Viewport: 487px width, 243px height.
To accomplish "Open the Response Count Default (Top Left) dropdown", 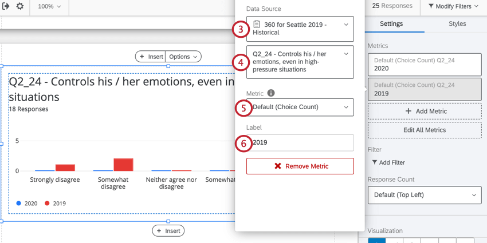I will (x=425, y=195).
